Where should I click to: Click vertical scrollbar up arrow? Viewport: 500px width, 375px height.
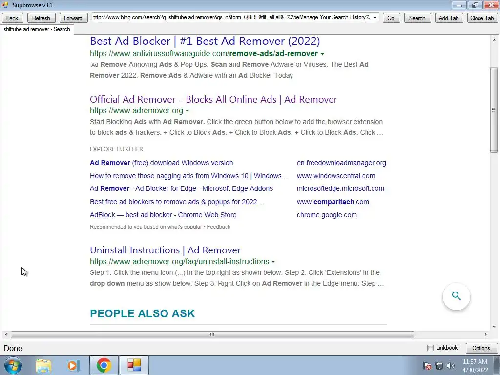point(494,40)
